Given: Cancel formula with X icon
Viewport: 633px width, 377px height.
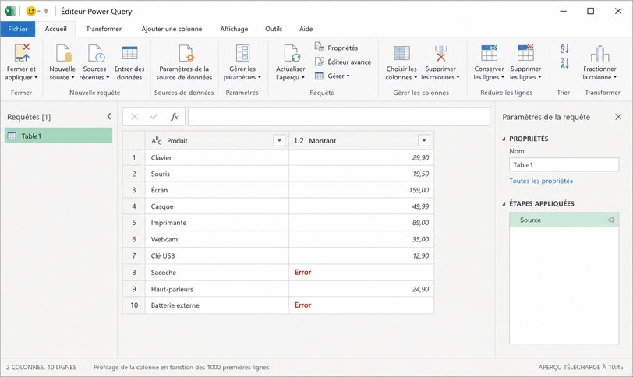Looking at the screenshot, I should 135,117.
